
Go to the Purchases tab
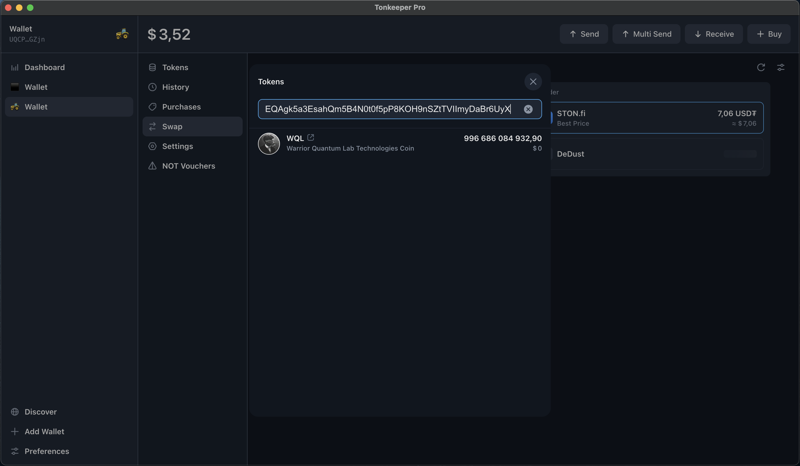tap(181, 107)
